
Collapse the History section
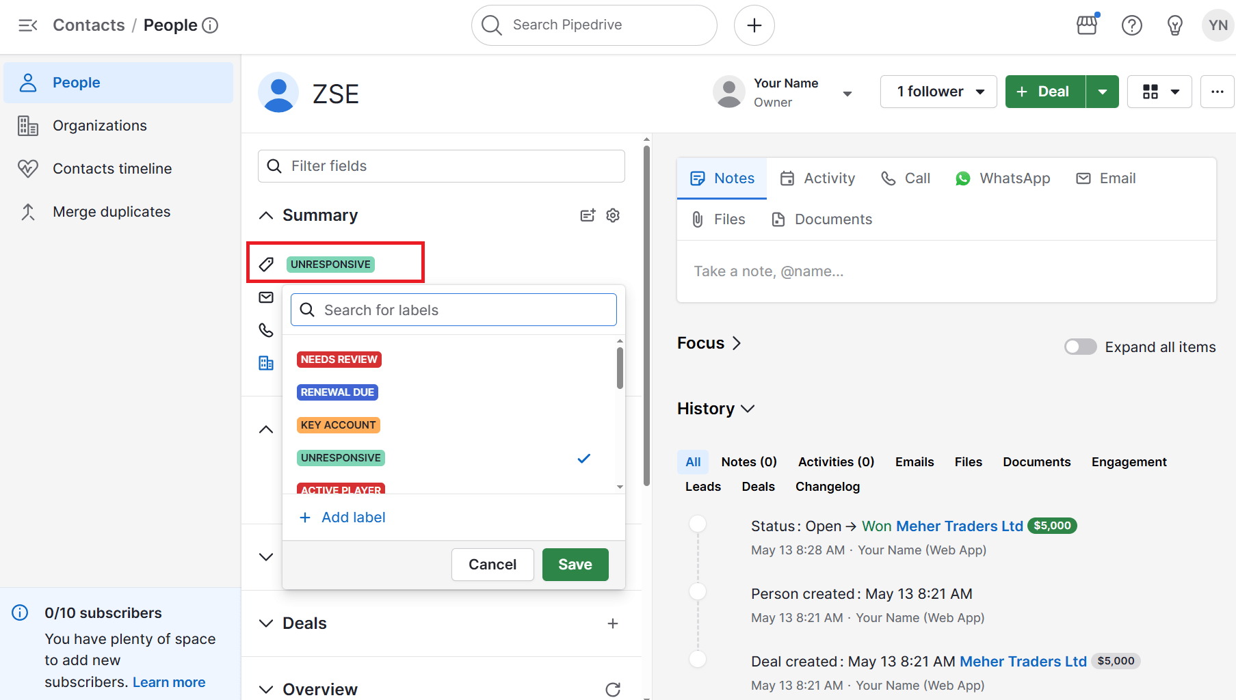pyautogui.click(x=748, y=409)
